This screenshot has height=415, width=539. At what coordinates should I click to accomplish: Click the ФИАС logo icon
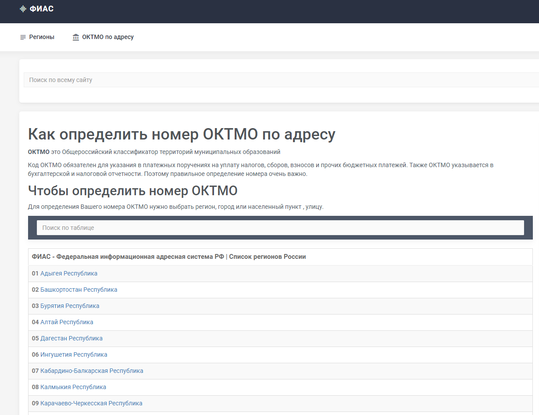22,9
